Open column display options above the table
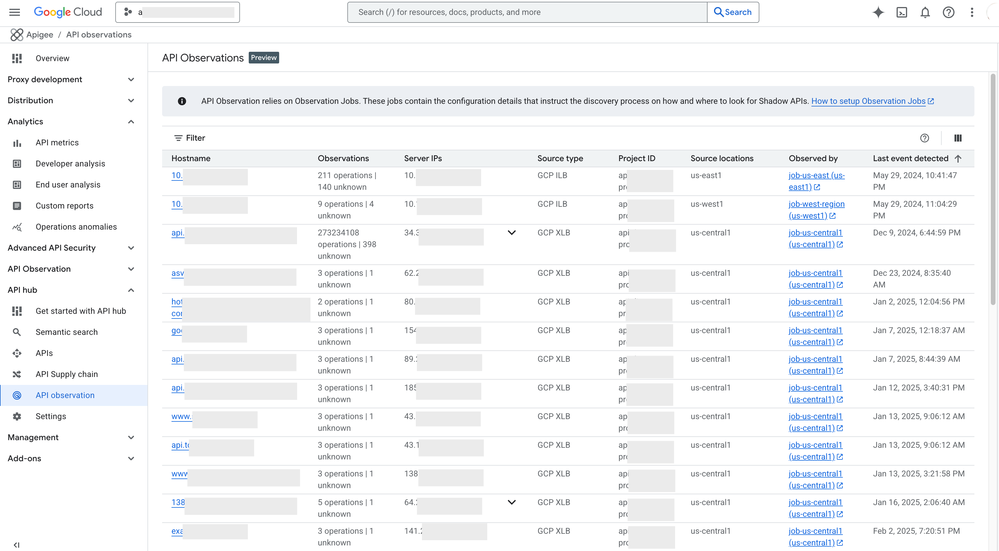 coord(958,138)
